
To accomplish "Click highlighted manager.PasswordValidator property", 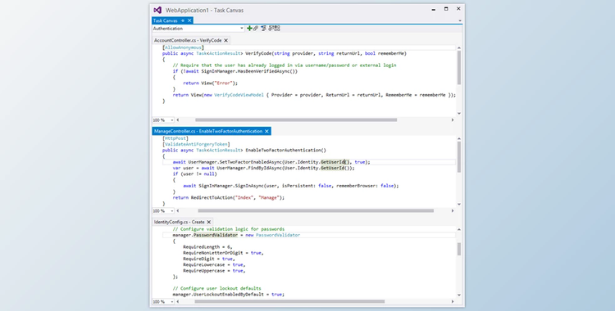I will [x=205, y=236].
